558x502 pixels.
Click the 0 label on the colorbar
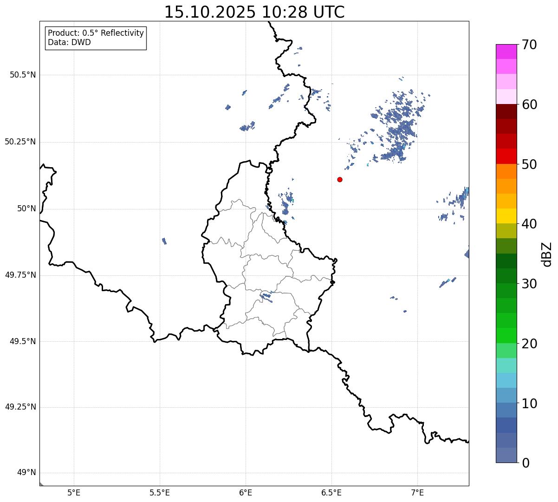click(x=526, y=463)
